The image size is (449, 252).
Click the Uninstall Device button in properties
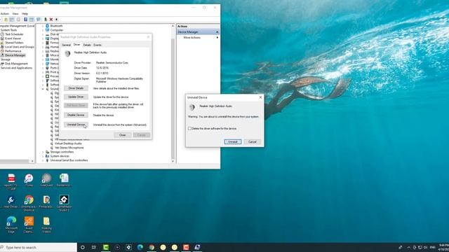coord(76,125)
